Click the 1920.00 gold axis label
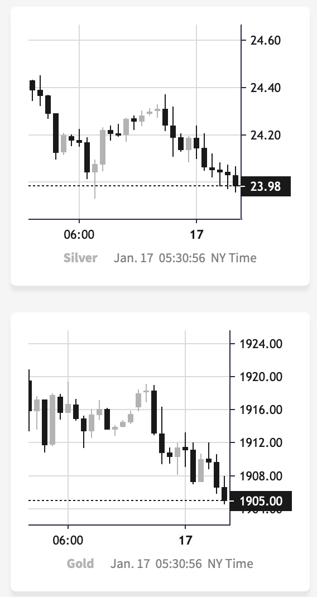 (x=261, y=377)
